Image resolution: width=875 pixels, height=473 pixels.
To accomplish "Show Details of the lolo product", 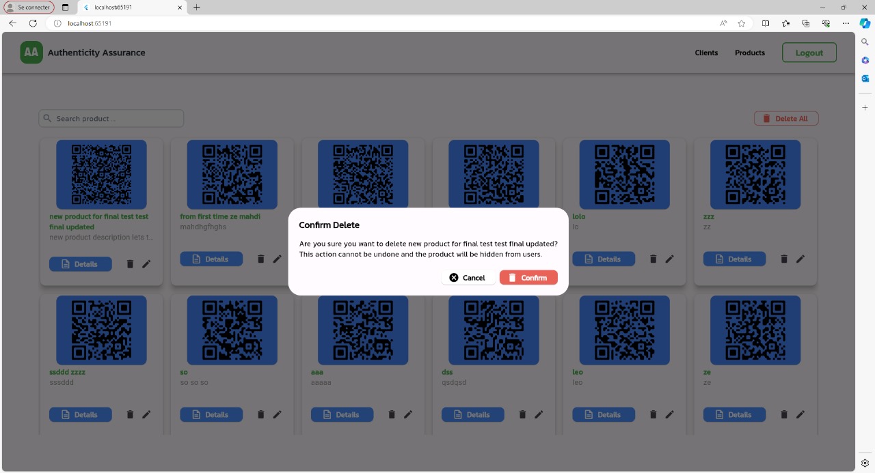I will coord(604,259).
